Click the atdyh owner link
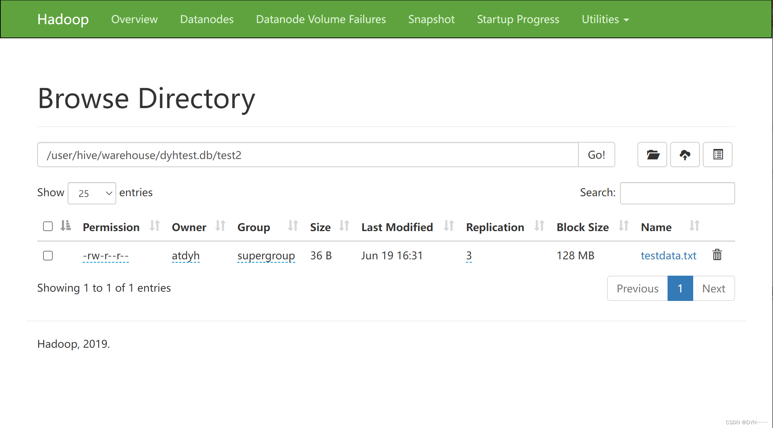The width and height of the screenshot is (773, 428). (186, 256)
